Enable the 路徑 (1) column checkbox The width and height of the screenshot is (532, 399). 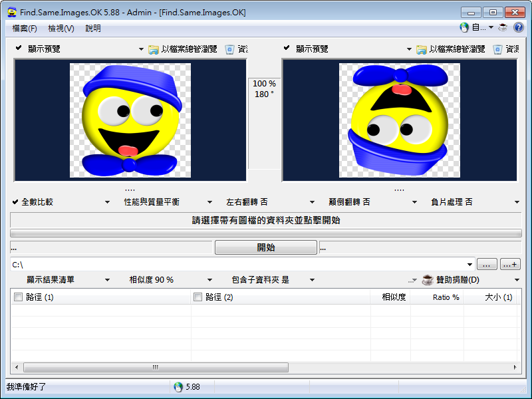pos(19,297)
